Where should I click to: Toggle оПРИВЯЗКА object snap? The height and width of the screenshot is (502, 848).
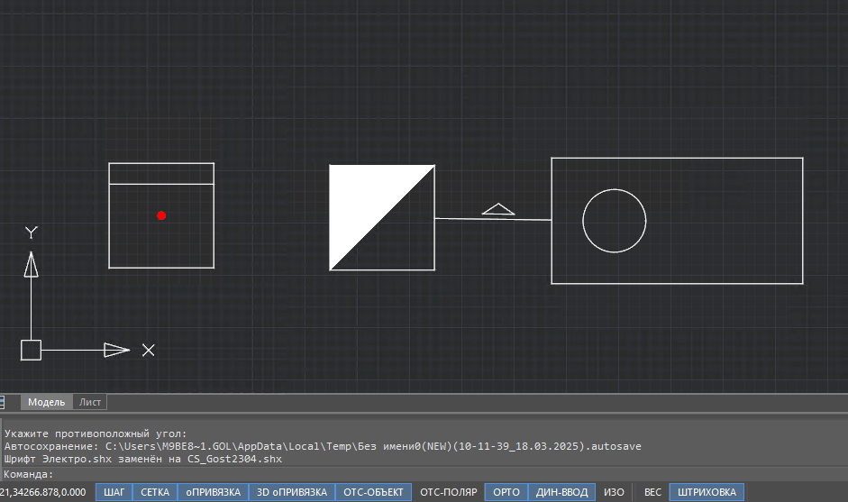[213, 492]
